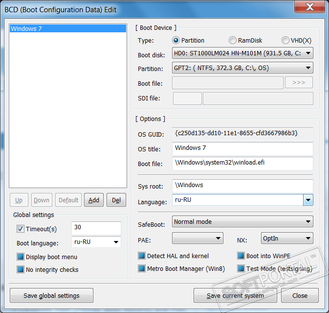The image size is (329, 313).
Task: Enable Metro Boot Manager (Win8)
Action: [142, 268]
